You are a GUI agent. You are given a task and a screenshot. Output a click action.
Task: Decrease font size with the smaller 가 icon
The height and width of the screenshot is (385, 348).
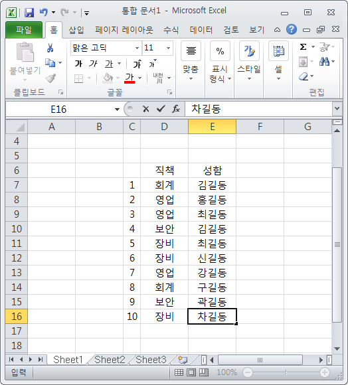[x=153, y=64]
